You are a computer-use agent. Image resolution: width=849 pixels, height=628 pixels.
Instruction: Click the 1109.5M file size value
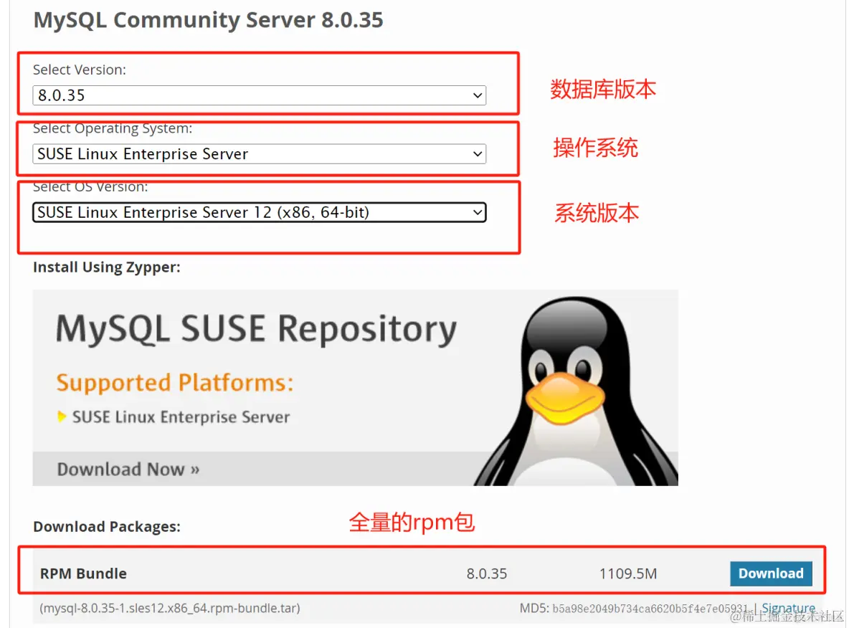coord(628,574)
